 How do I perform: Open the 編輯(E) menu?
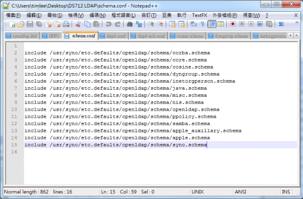pos(34,15)
